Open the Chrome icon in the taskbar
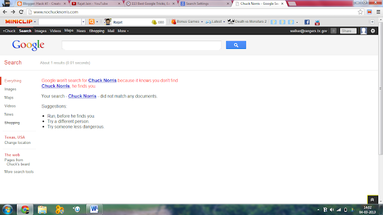The height and width of the screenshot is (215, 383). coord(25,210)
